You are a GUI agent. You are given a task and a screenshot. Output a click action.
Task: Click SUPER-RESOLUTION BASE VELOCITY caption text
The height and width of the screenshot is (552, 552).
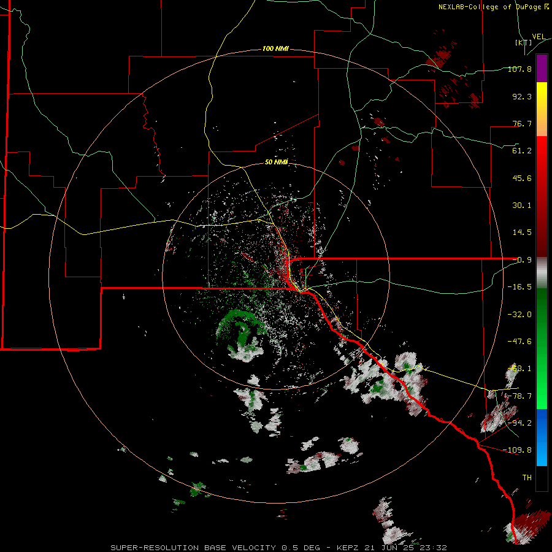point(193,548)
